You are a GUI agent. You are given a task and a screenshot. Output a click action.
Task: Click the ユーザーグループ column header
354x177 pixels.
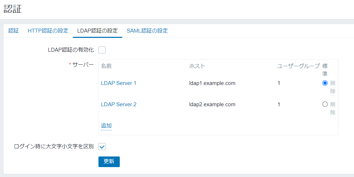(298, 66)
